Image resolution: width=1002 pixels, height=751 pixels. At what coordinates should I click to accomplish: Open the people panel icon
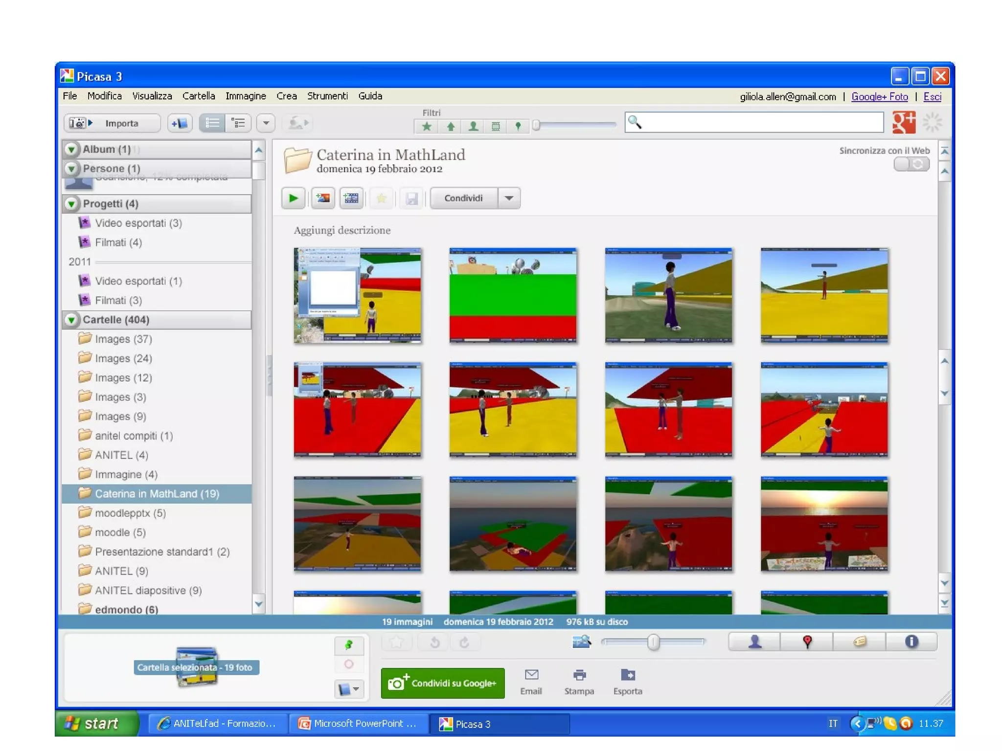(754, 641)
